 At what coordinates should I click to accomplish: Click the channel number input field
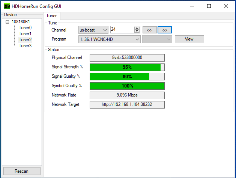[122, 30]
